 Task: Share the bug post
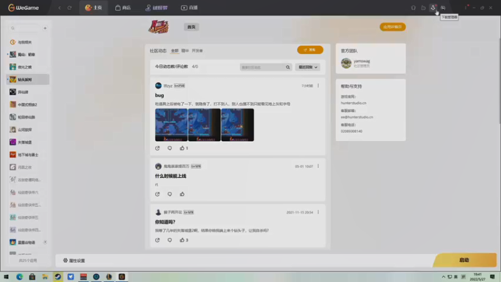click(158, 148)
